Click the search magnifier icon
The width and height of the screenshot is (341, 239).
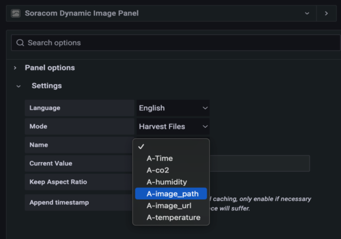(20, 43)
